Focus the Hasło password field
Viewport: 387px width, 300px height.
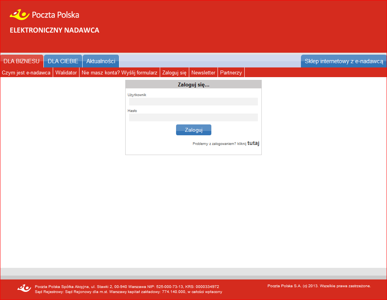point(193,117)
